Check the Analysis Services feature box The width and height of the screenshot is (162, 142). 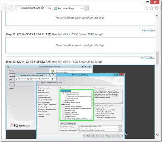(x=63, y=100)
